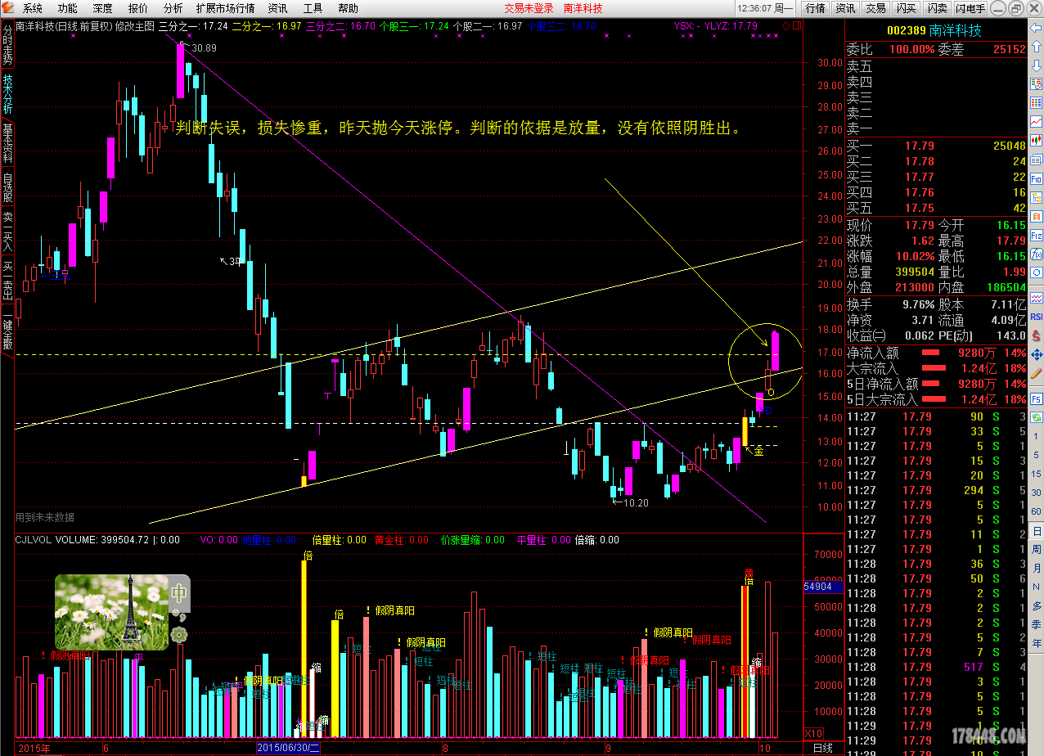Switch to the 技术分析 side tab
The width and height of the screenshot is (1044, 756).
(7, 94)
